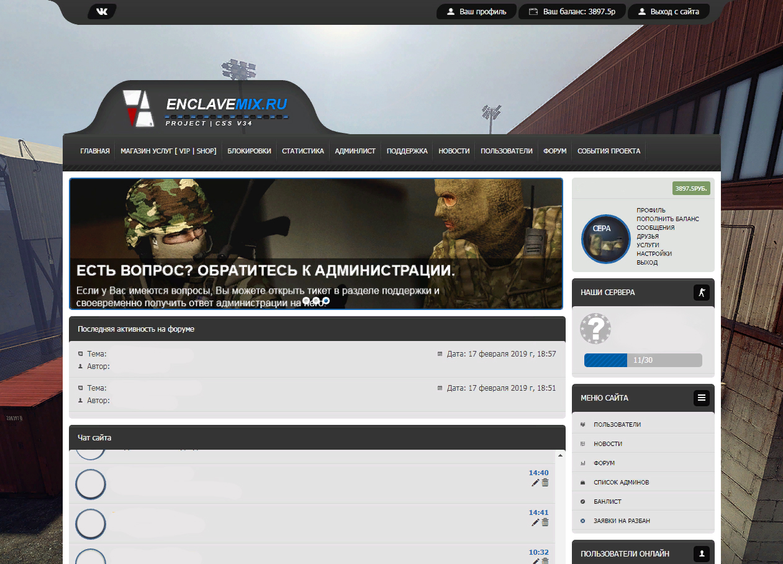Select the third slider dot on banner
This screenshot has width=783, height=564.
(x=326, y=301)
